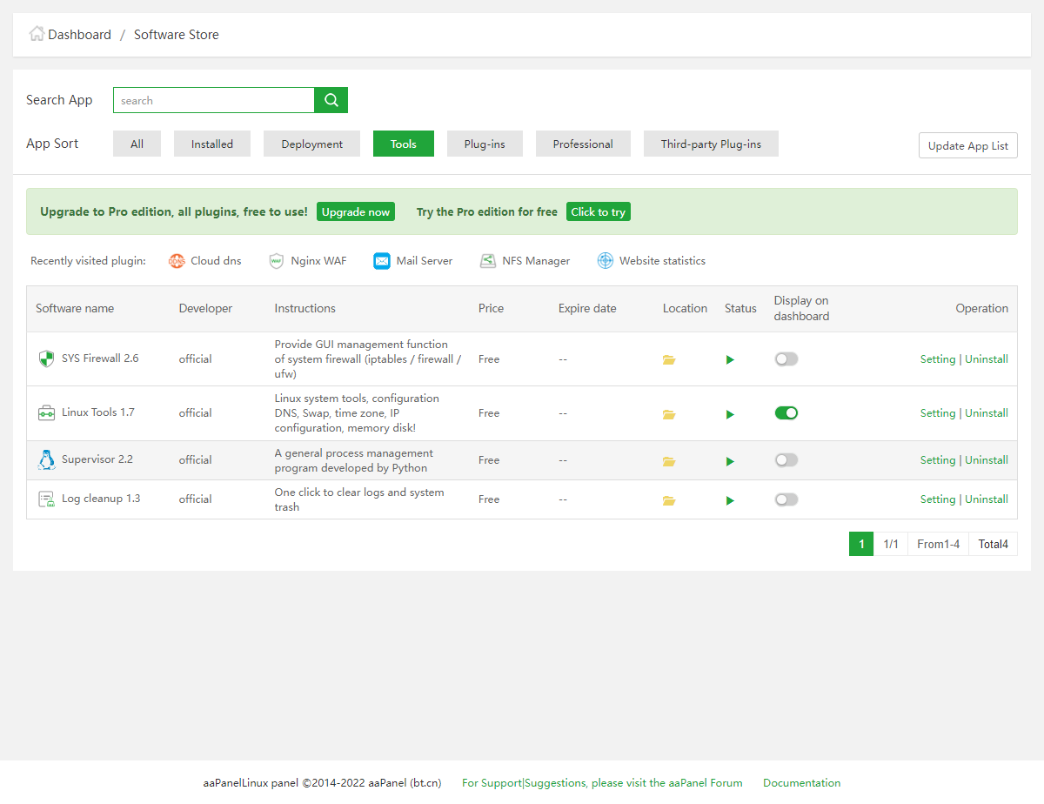Open Website statistics plugin shortcut
The width and height of the screenshot is (1044, 804).
(x=651, y=261)
